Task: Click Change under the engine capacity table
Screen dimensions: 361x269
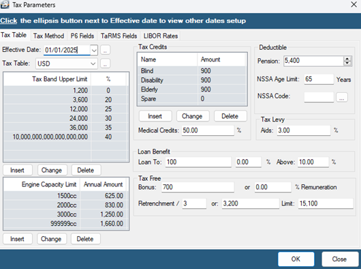Action: [x=51, y=239]
